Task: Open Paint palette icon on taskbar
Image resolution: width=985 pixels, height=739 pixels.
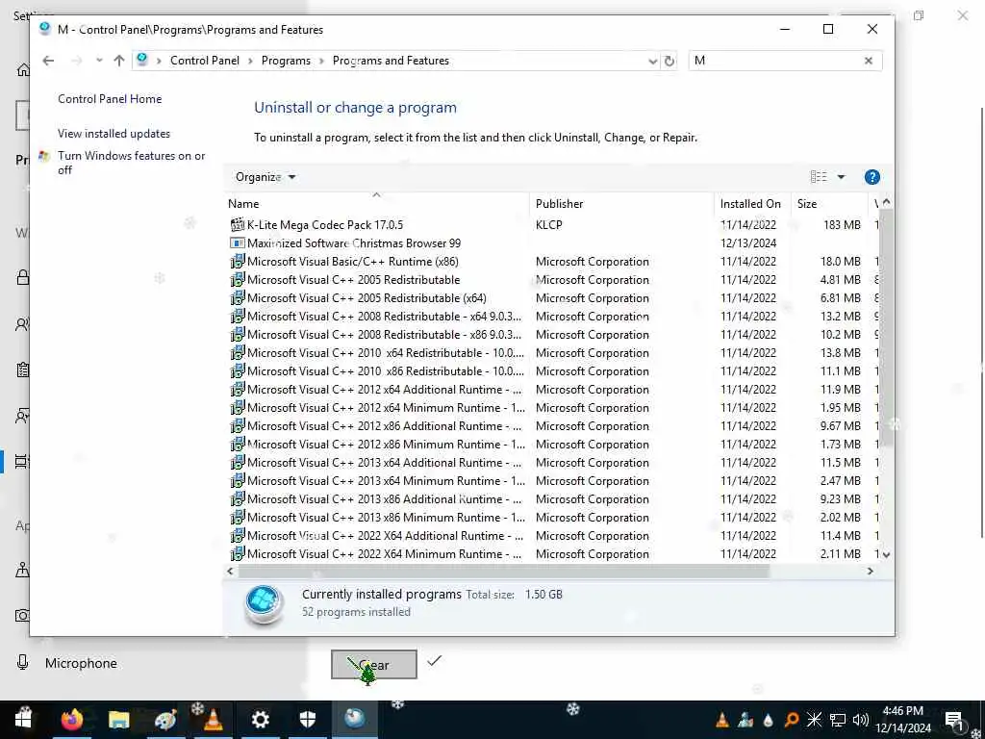Action: pos(165,720)
